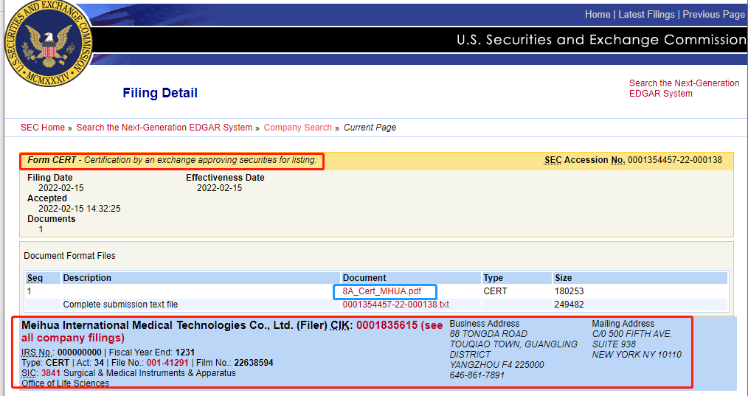748x396 pixels.
Task: Click File No. 001-41291 link
Action: (167, 363)
